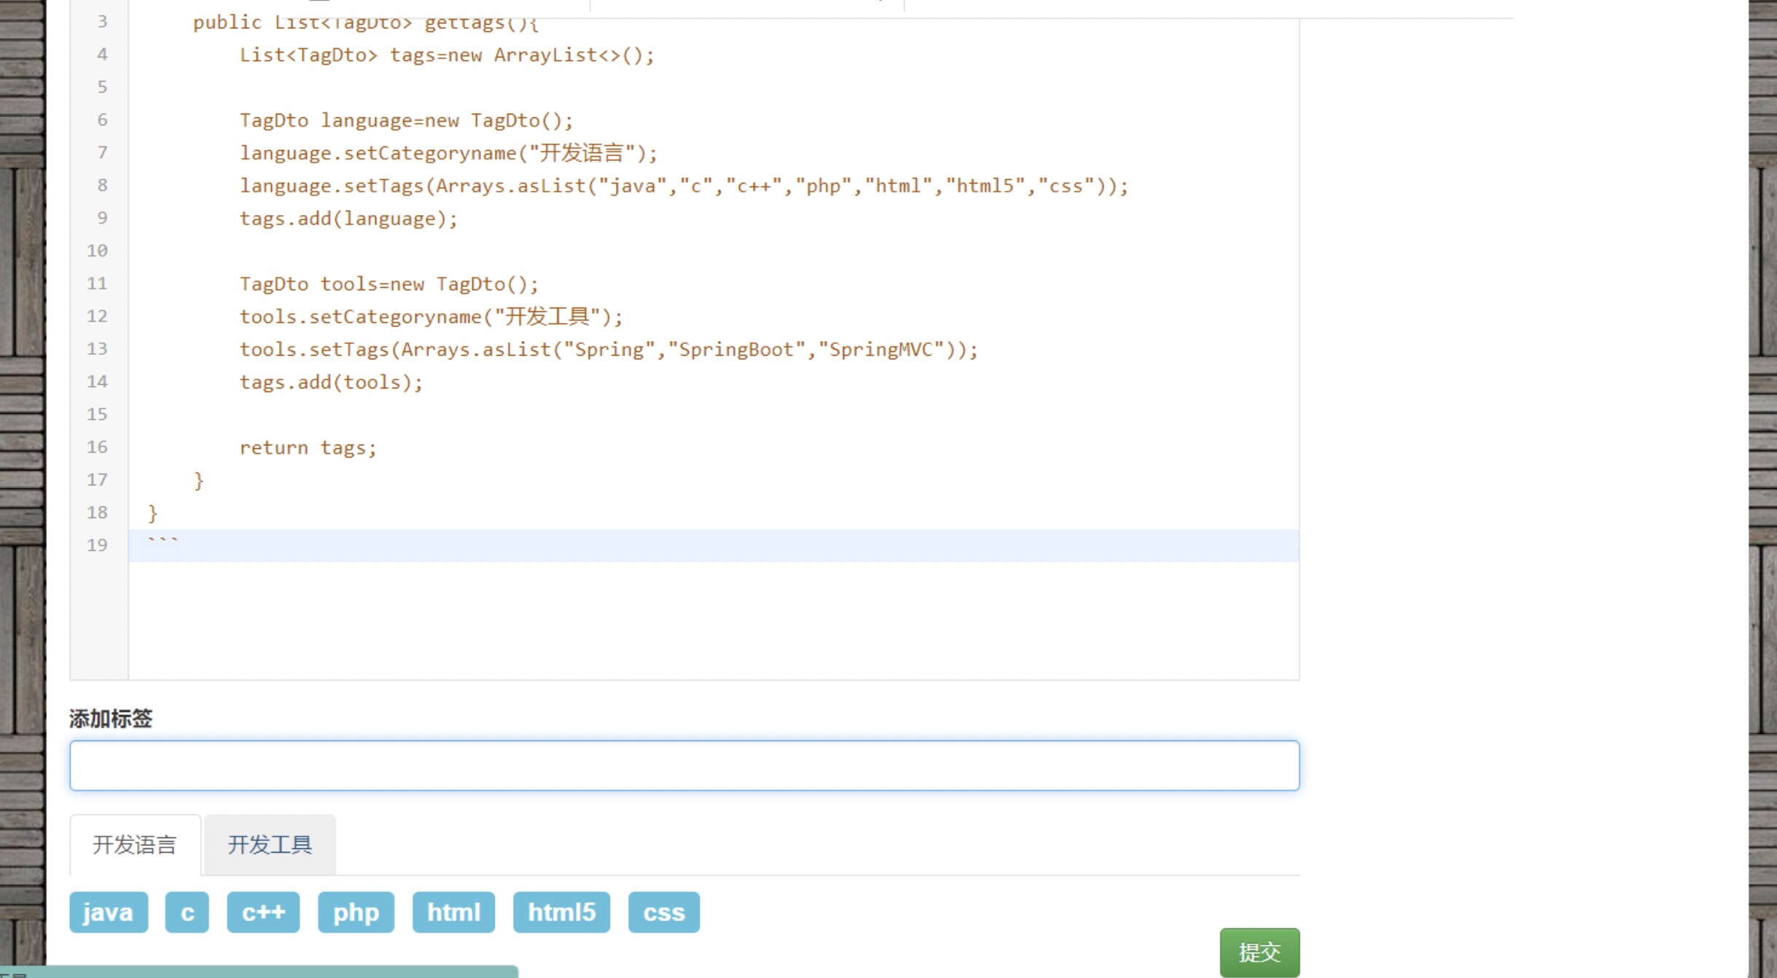Add the css tag
Image resolution: width=1777 pixels, height=978 pixels.
click(x=663, y=912)
